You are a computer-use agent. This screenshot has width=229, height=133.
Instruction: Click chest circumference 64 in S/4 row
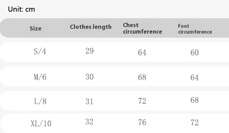click(x=142, y=52)
